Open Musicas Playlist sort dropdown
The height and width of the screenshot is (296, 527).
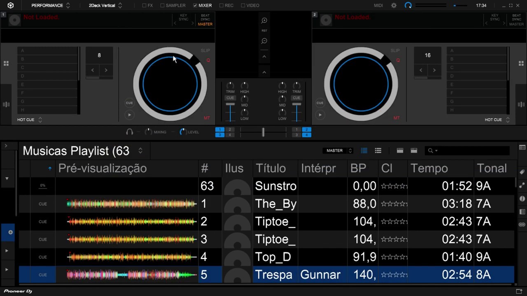coord(140,150)
